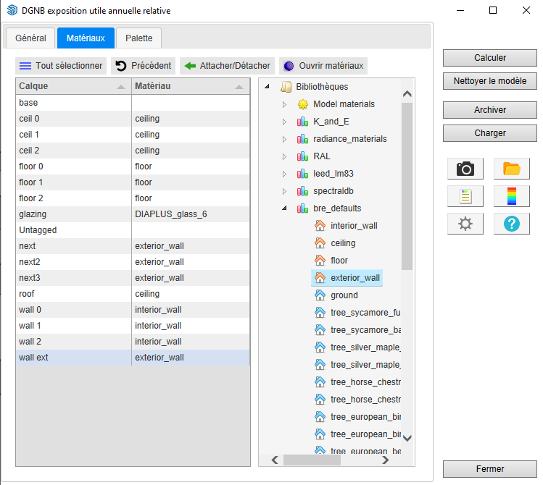This screenshot has height=485, width=543.
Task: Click the house icon beside floor
Action: tap(320, 260)
